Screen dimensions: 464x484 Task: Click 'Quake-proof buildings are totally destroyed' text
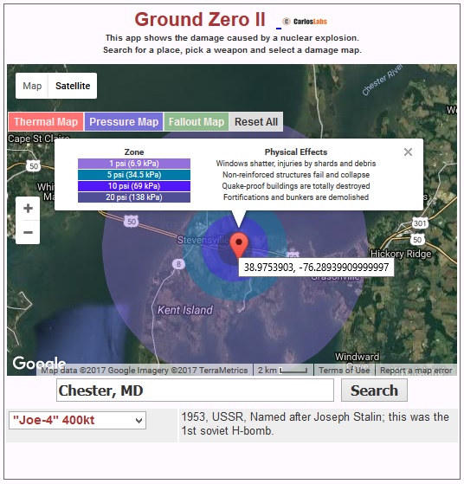(x=296, y=186)
